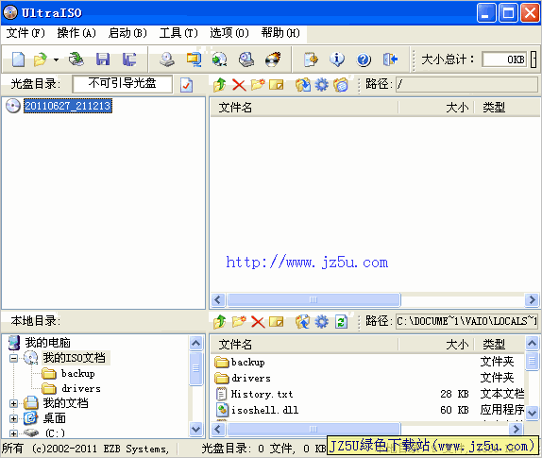Click the local path field C:\DOCUME~1
Image resolution: width=542 pixels, height=458 pixels.
[466, 321]
